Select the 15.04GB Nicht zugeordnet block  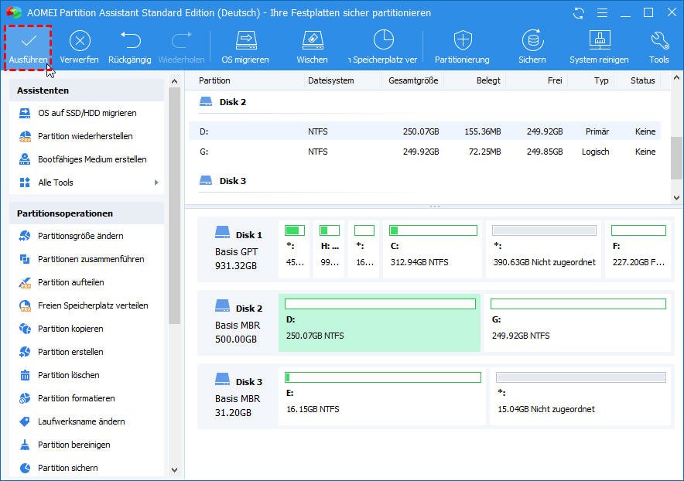click(x=580, y=396)
